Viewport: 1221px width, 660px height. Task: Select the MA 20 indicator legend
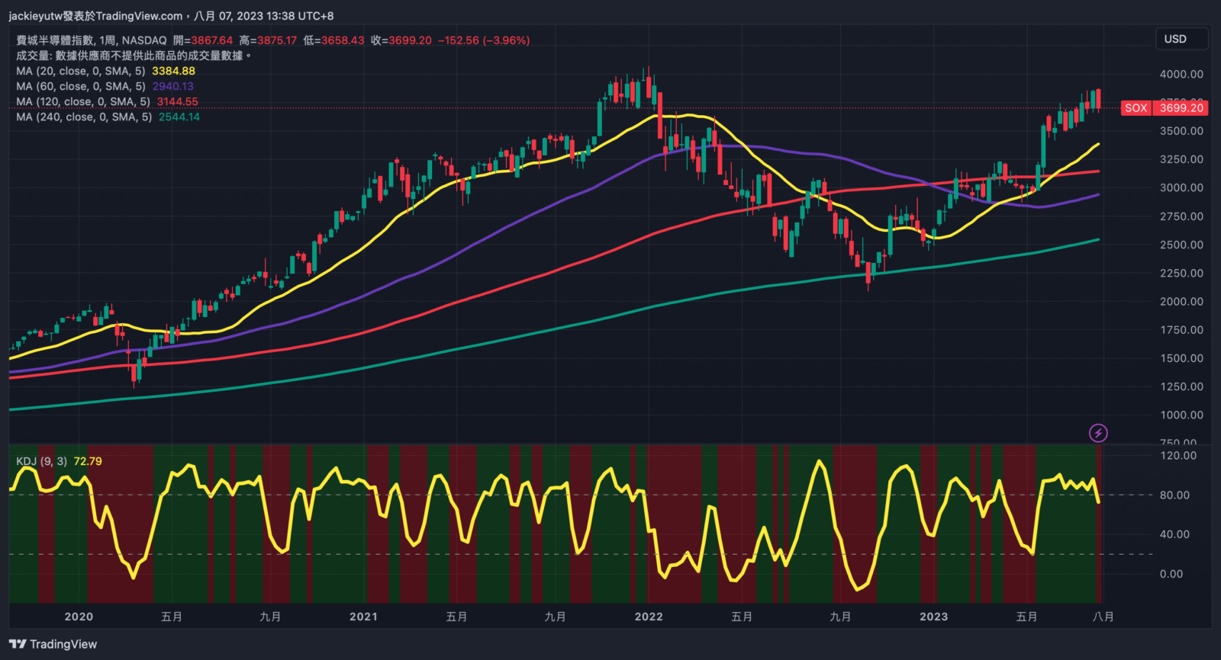[x=80, y=71]
